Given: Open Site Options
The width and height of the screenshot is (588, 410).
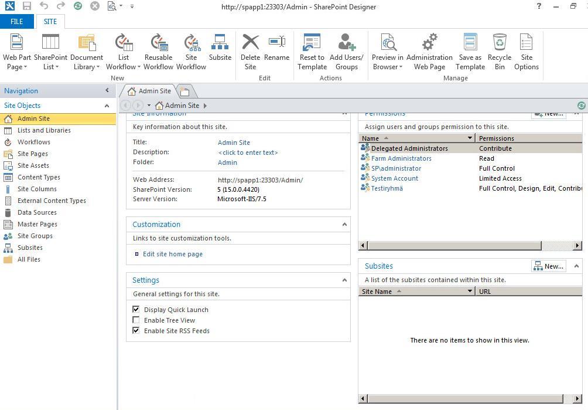Looking at the screenshot, I should 526,52.
